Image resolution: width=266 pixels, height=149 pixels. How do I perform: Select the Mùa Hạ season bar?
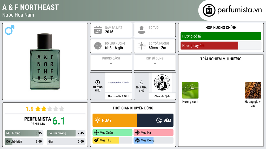click(x=154, y=133)
